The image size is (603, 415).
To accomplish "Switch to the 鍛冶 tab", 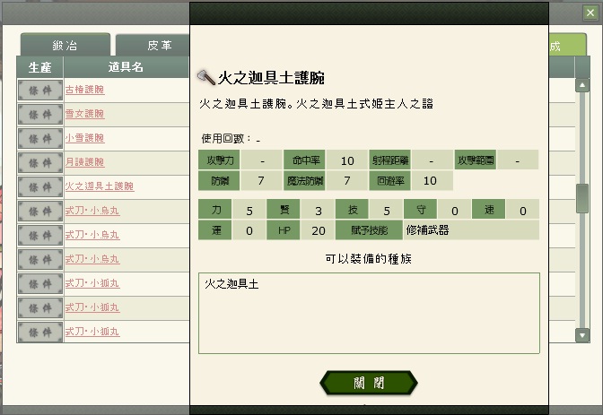I will 65,47.
